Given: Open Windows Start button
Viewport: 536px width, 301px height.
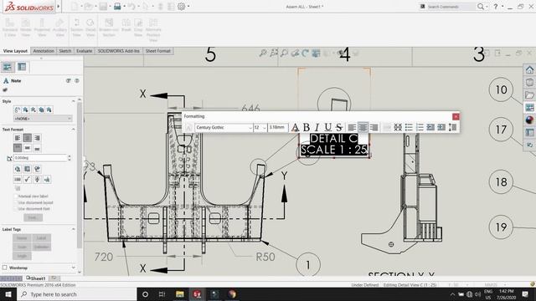Looking at the screenshot, I should (8, 294).
